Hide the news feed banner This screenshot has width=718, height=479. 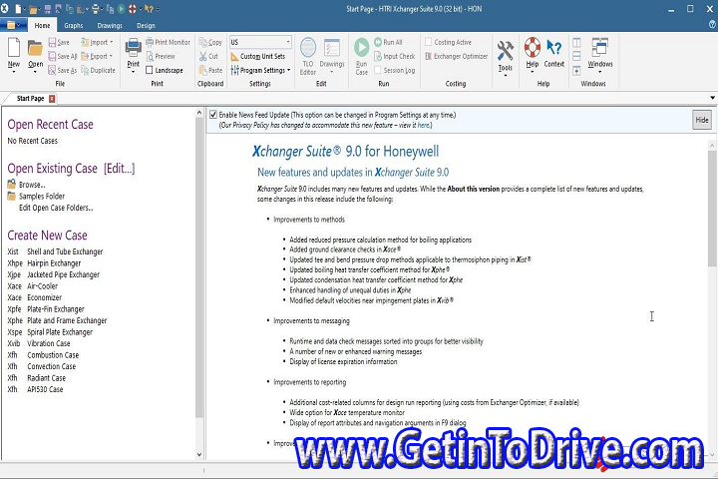[x=701, y=120]
